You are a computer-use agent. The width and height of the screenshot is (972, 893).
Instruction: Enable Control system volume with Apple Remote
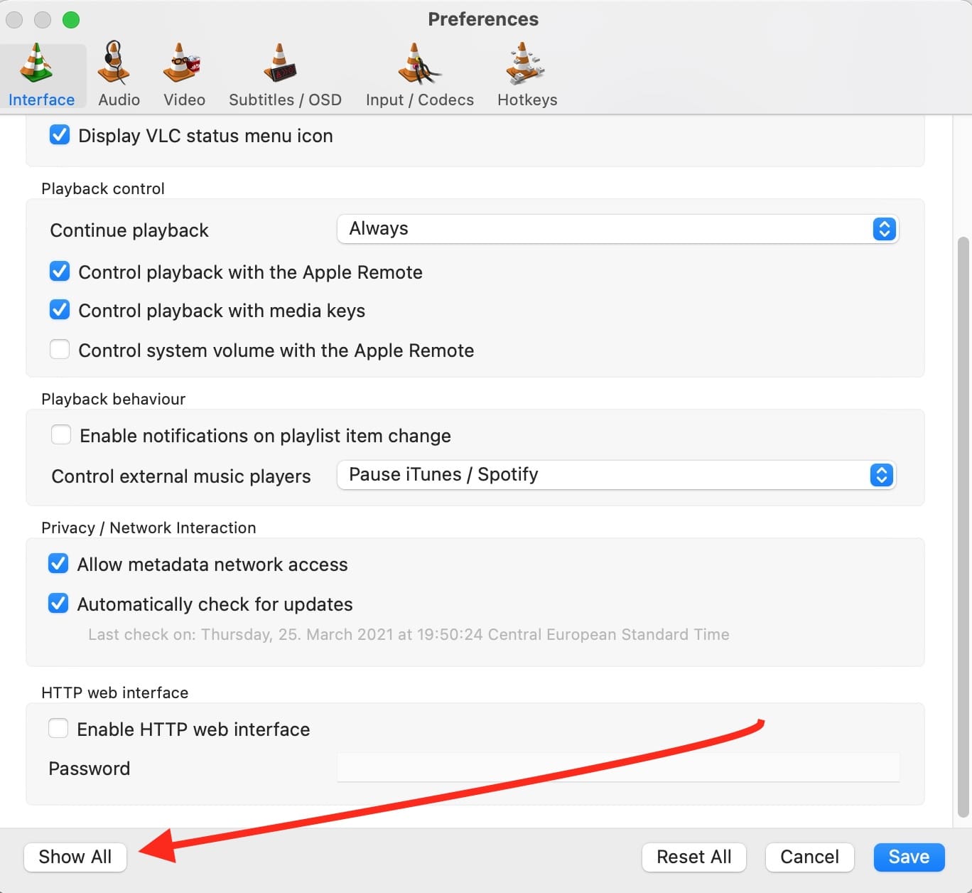(x=60, y=350)
